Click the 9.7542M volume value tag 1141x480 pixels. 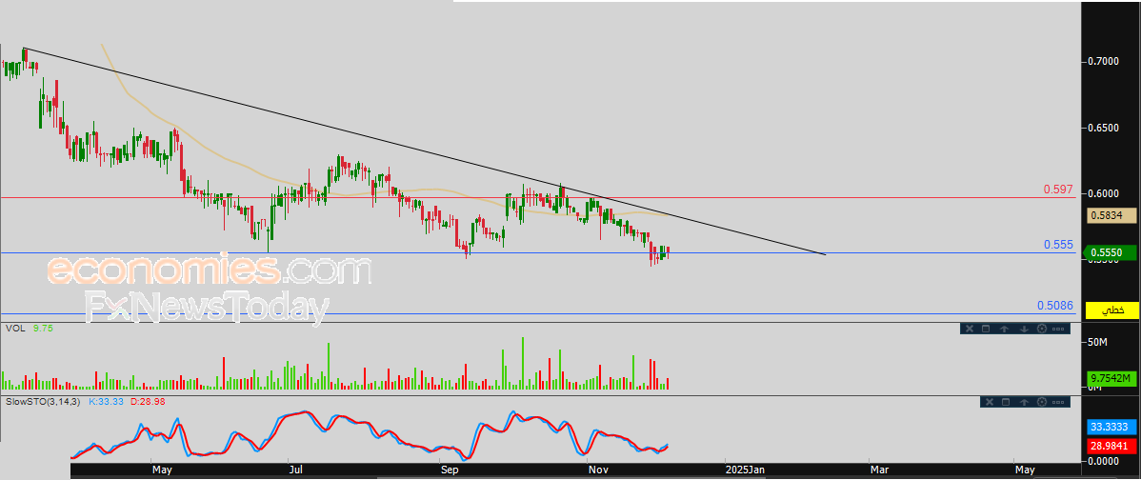pyautogui.click(x=1111, y=378)
